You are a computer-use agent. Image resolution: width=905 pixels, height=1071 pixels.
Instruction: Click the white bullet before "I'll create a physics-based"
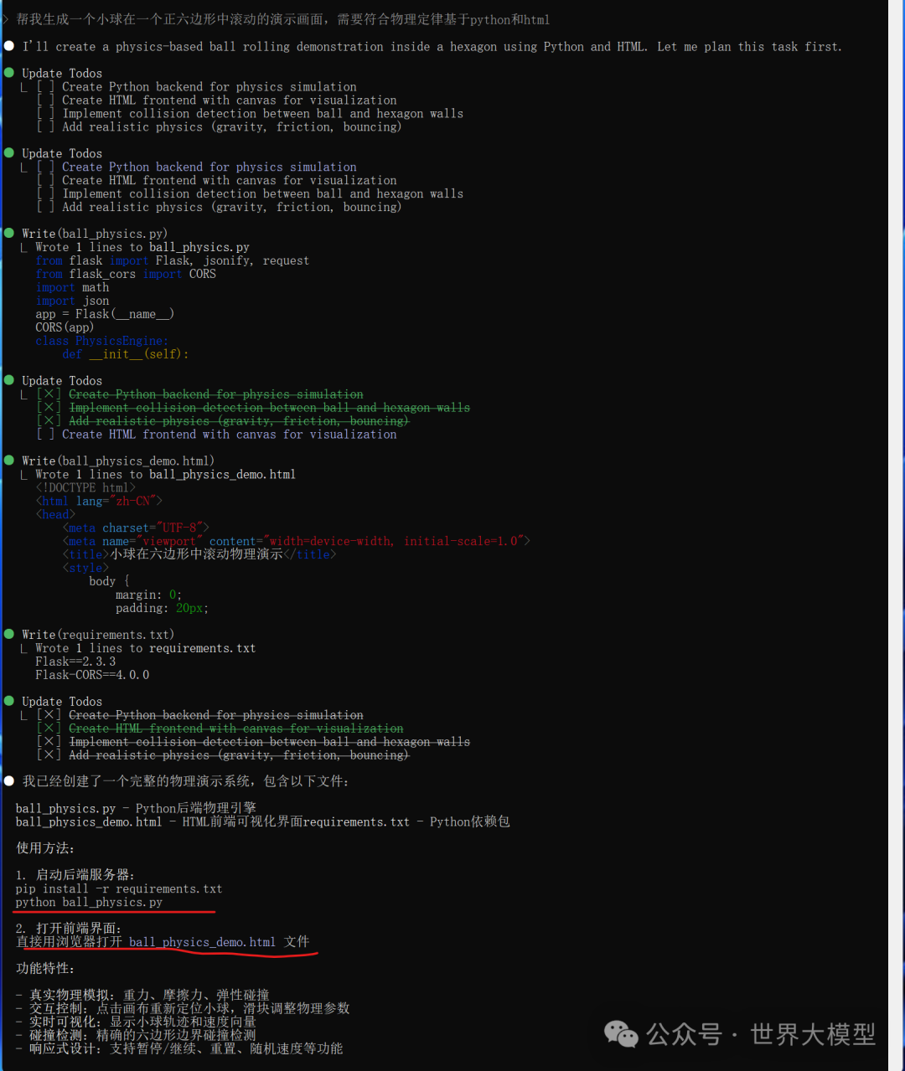point(9,46)
